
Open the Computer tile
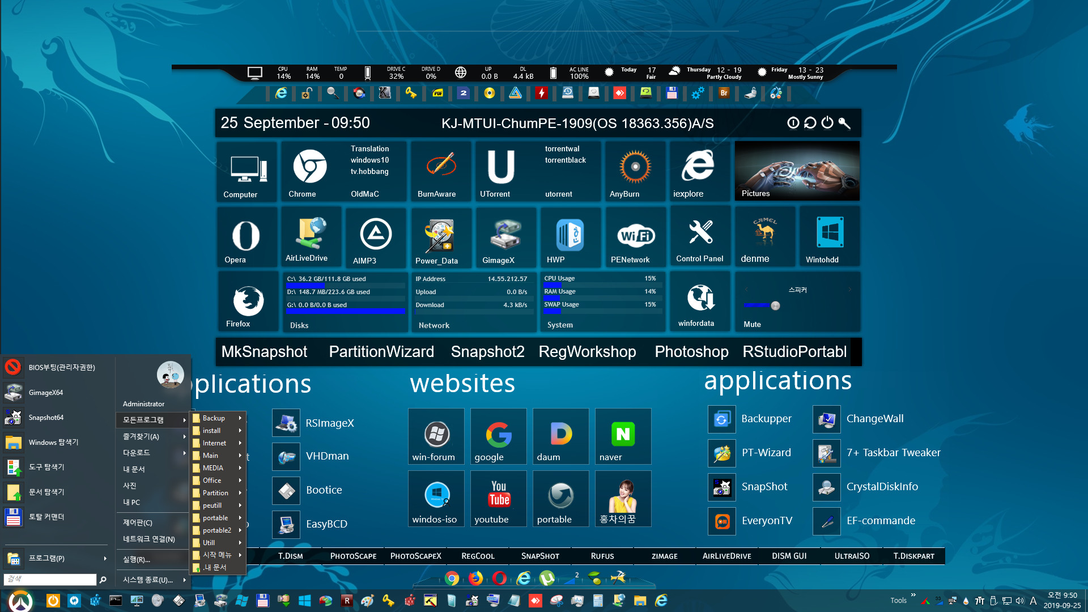(x=246, y=171)
